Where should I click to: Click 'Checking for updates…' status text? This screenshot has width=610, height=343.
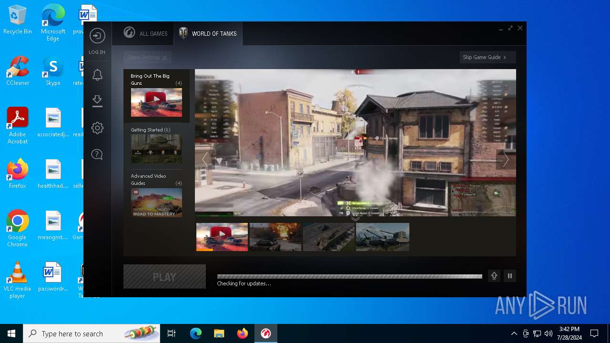(244, 283)
